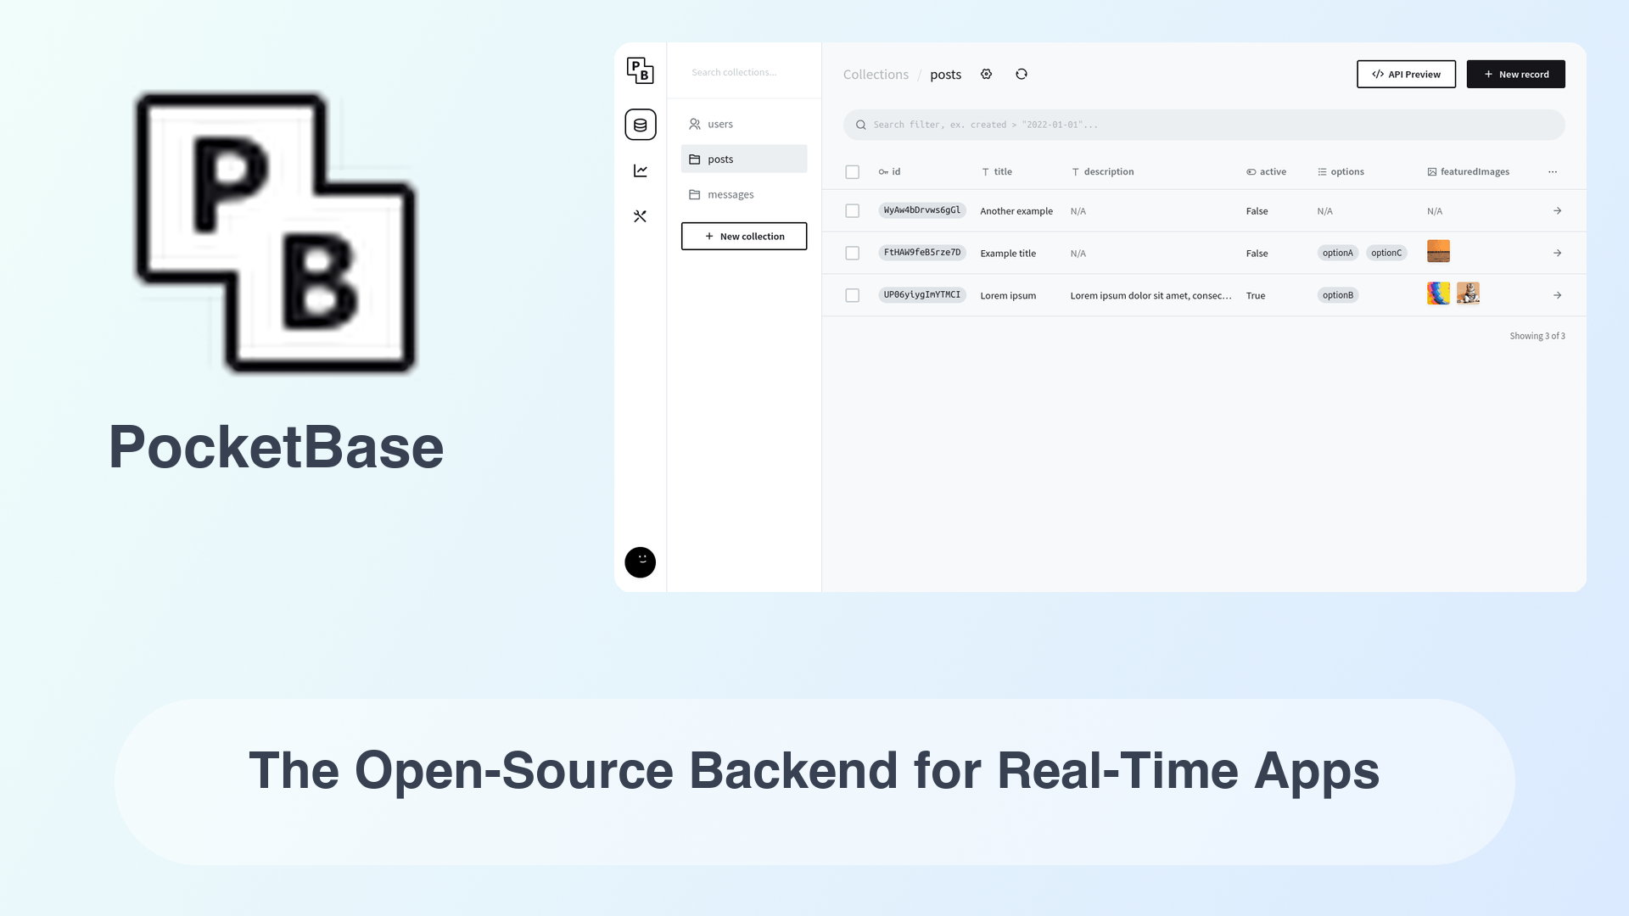
Task: Click the Search filter input field
Action: (1204, 124)
